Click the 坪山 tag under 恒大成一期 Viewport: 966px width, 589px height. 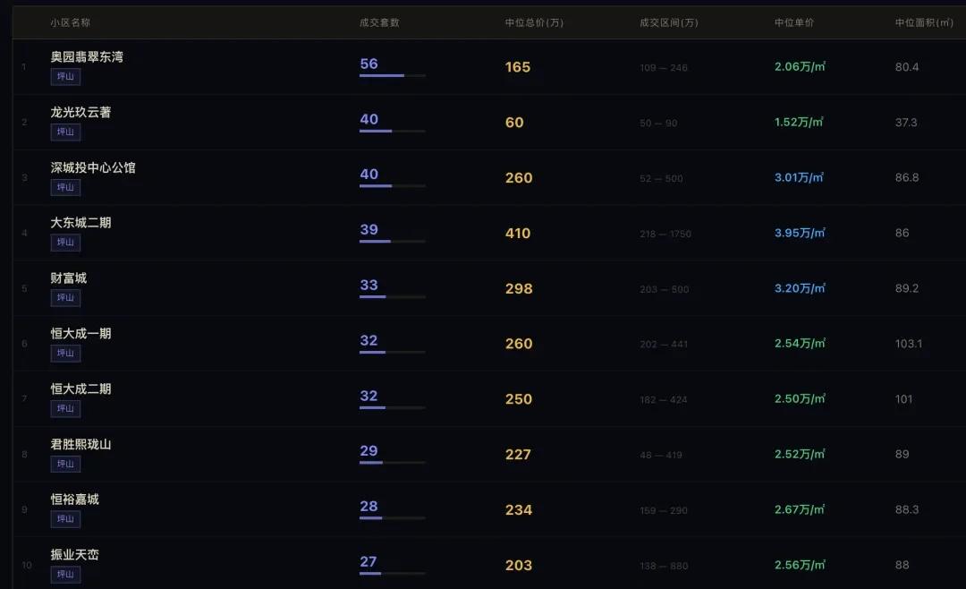click(65, 354)
